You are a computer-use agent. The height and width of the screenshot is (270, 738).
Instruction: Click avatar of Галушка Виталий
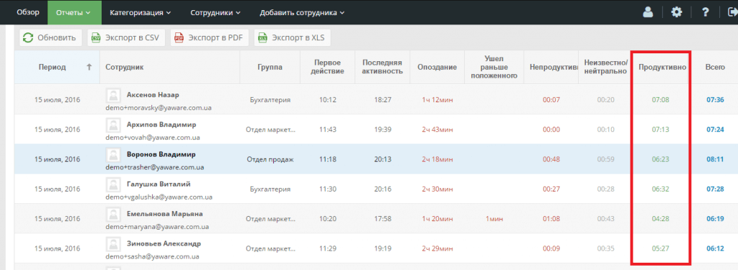[x=113, y=184]
